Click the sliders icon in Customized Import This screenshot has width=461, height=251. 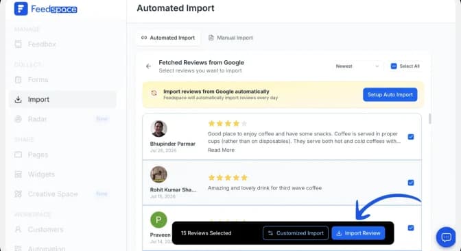pyautogui.click(x=270, y=233)
